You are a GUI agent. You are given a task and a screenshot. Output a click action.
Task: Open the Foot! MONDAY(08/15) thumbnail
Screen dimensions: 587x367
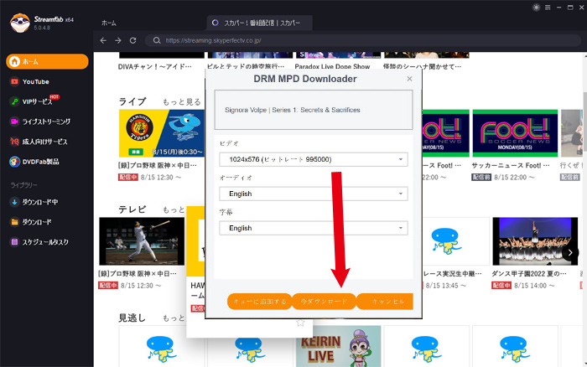(x=515, y=133)
